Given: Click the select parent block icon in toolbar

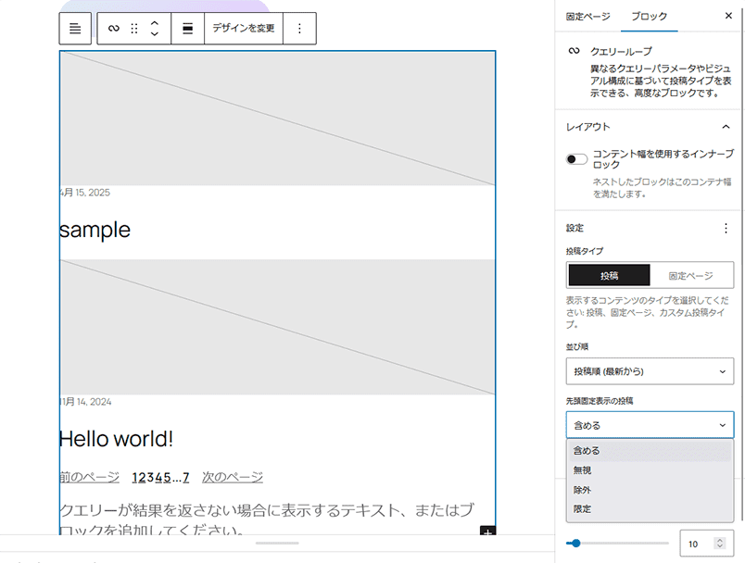Looking at the screenshot, I should click(75, 29).
